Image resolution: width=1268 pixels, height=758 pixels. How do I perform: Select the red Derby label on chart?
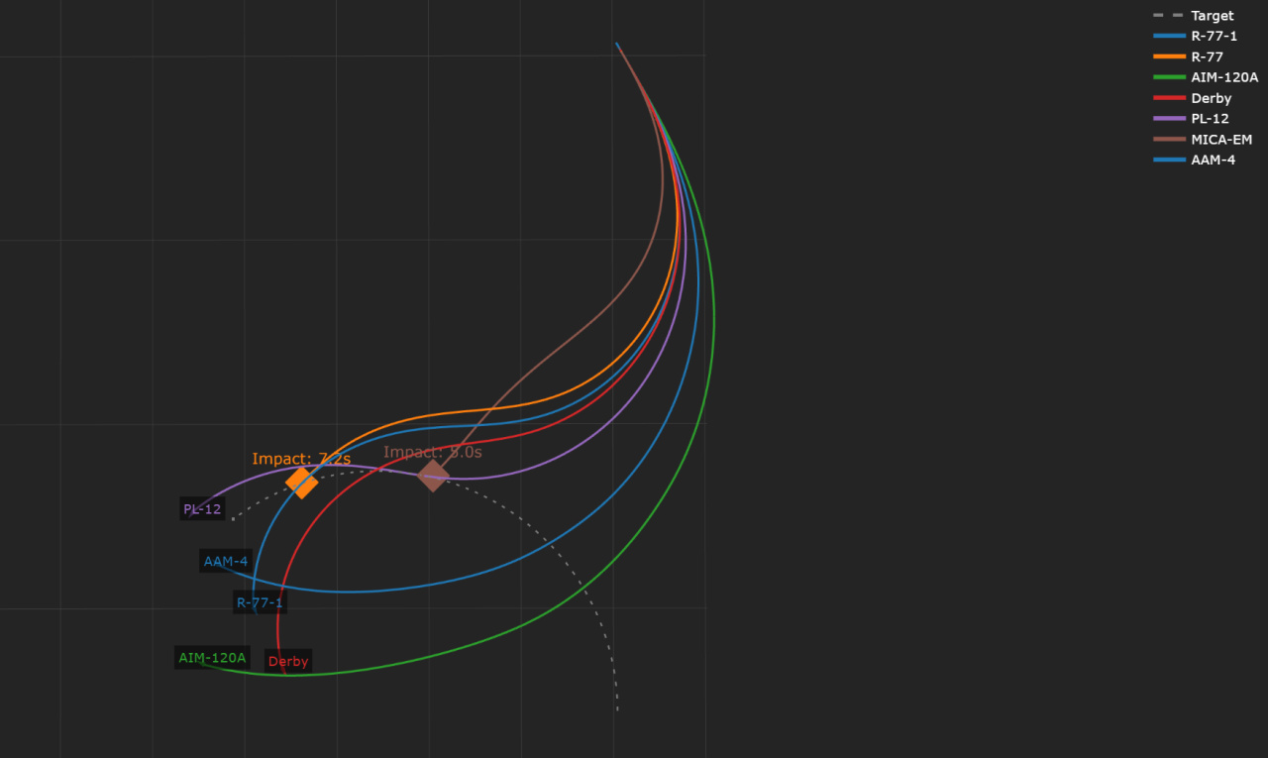click(x=288, y=662)
